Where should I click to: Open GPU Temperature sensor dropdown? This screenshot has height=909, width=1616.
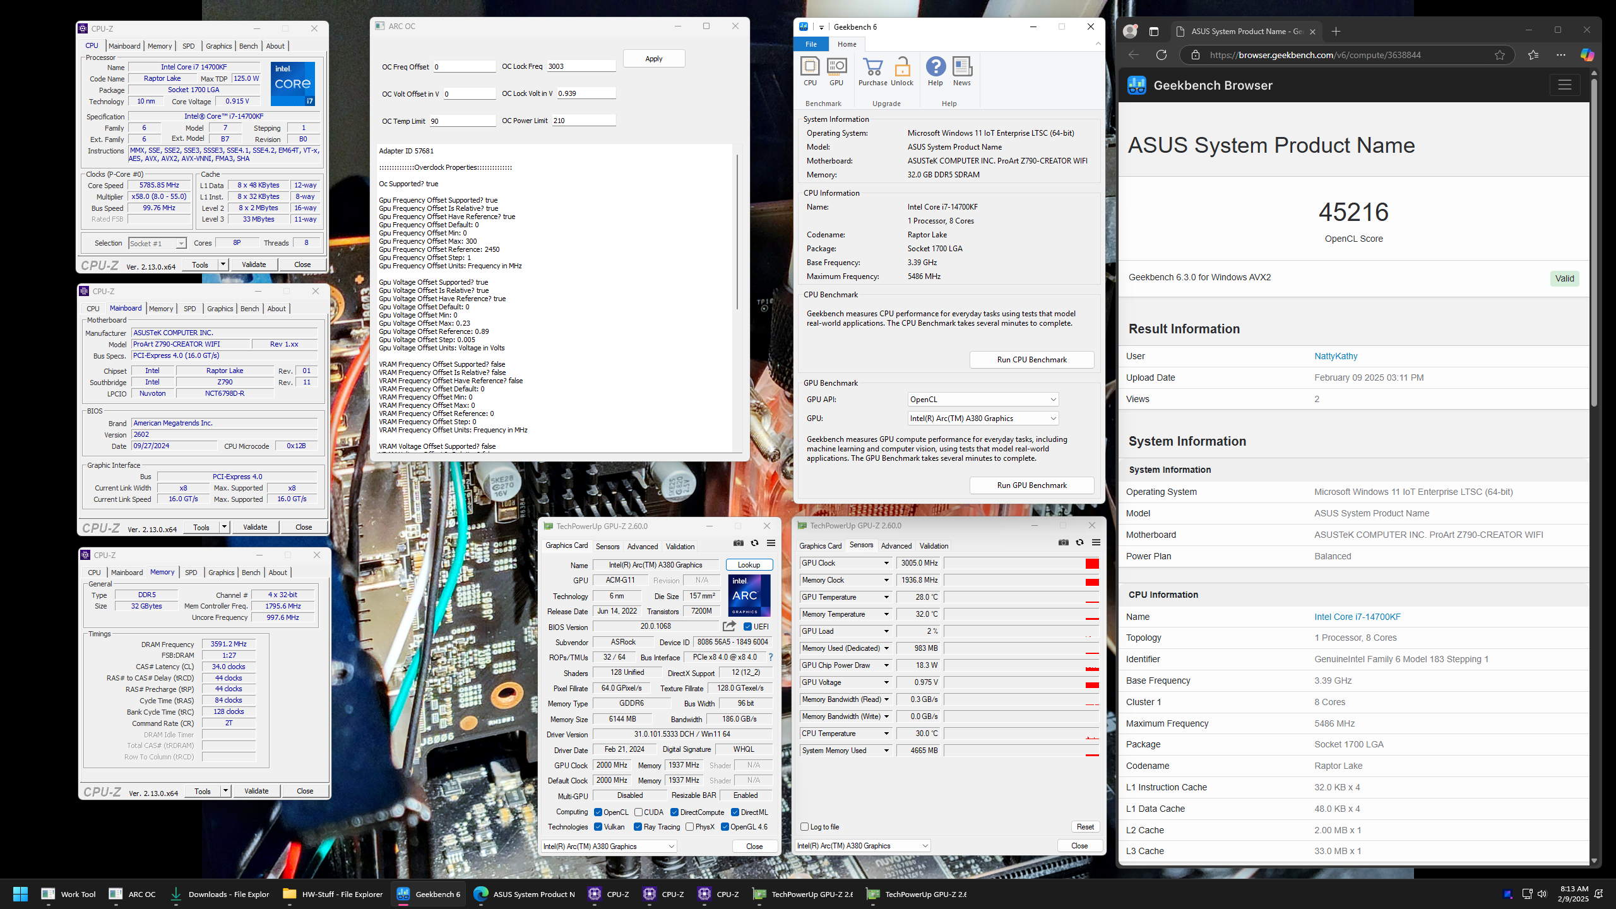click(886, 597)
